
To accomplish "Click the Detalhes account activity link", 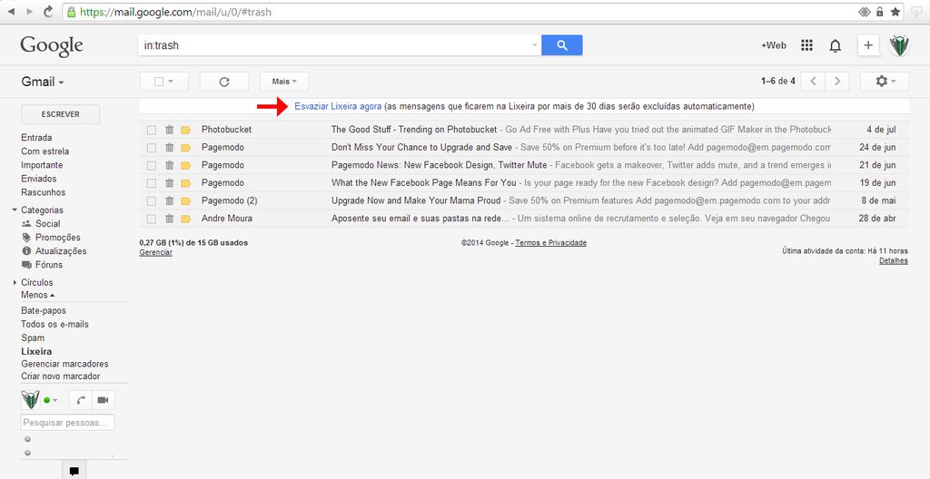I will point(894,261).
